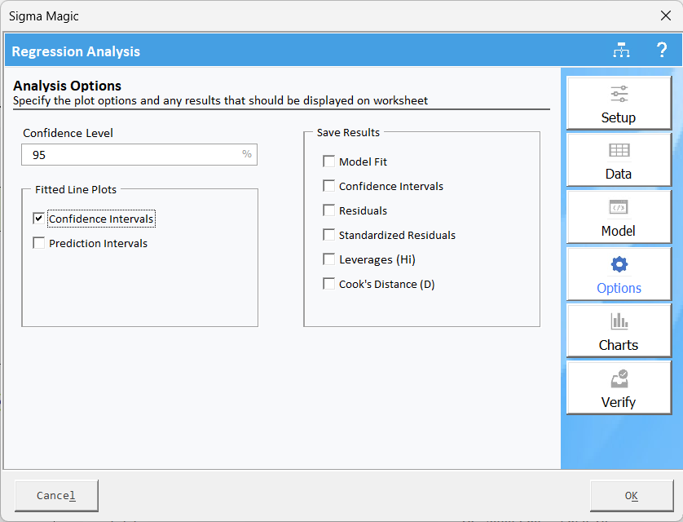Image resolution: width=683 pixels, height=522 pixels.
Task: Click the Confidence Level input field
Action: pos(139,155)
